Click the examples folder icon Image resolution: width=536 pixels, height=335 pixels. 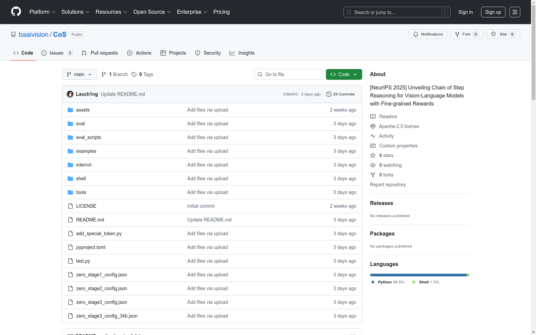tap(70, 151)
